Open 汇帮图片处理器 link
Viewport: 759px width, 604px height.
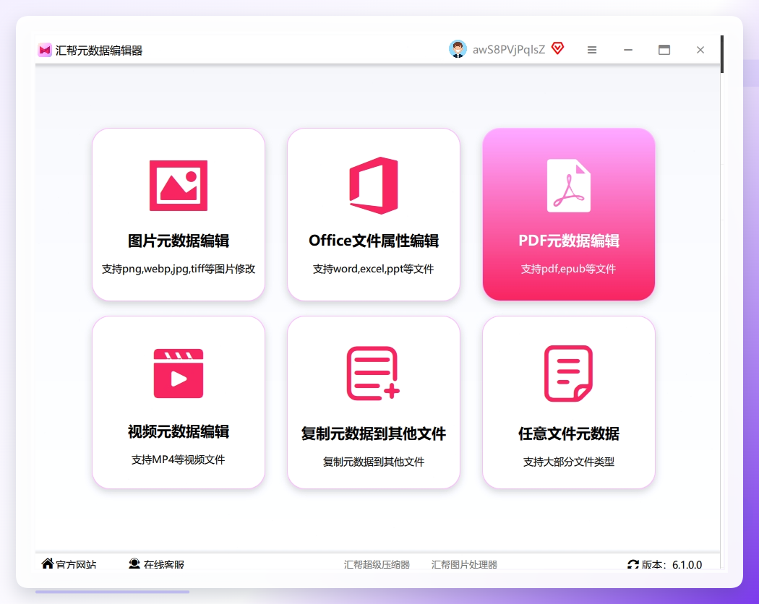tap(464, 564)
